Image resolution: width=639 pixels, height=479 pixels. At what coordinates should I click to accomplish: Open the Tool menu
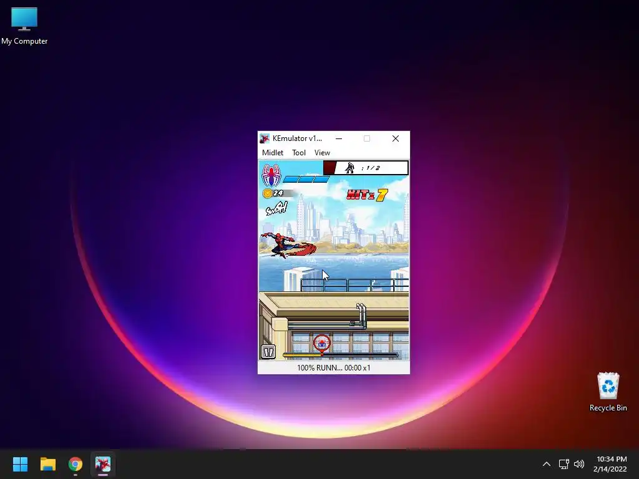coord(299,153)
